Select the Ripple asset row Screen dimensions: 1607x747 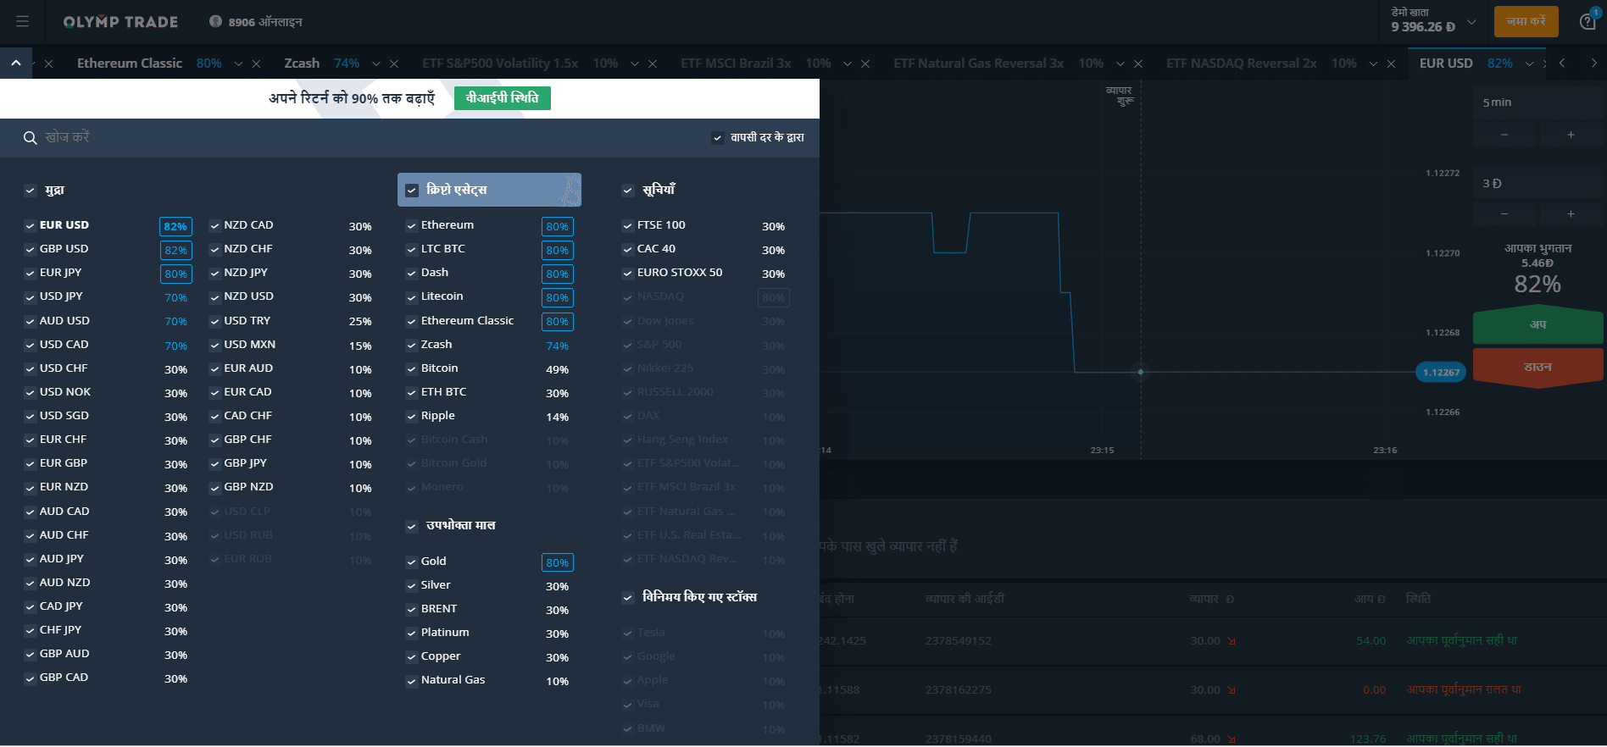point(489,416)
